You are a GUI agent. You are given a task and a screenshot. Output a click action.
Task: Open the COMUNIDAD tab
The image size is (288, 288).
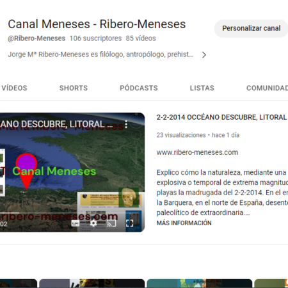point(267,88)
